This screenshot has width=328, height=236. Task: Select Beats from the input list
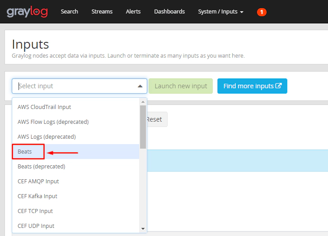pyautogui.click(x=25, y=152)
